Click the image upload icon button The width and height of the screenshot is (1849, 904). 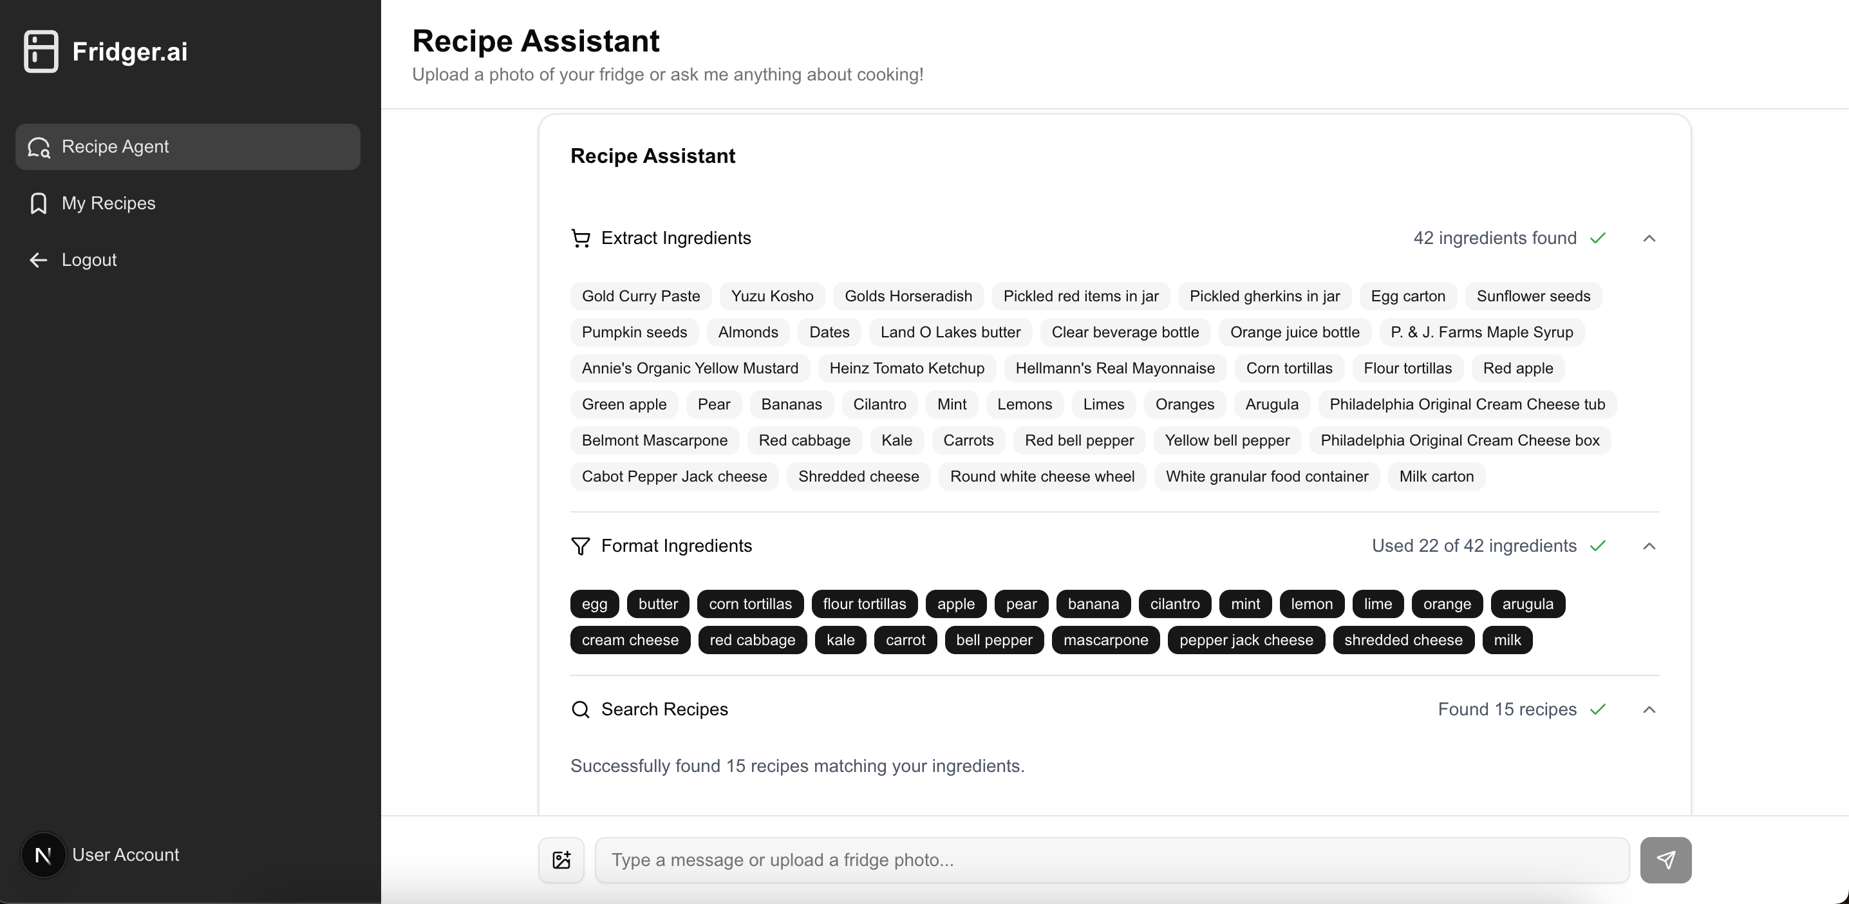coord(561,860)
